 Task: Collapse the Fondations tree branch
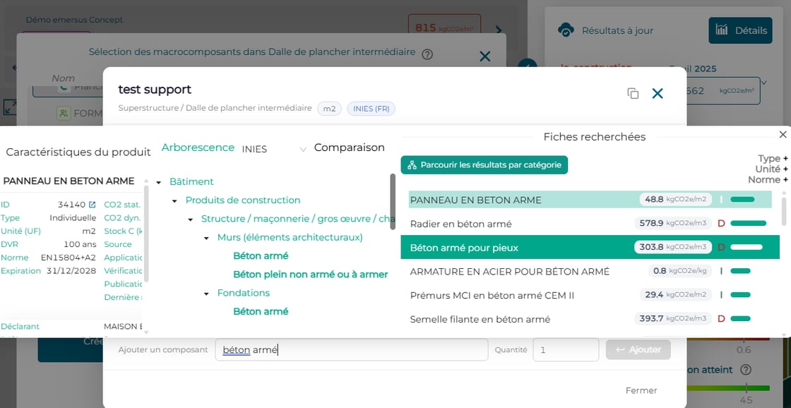(206, 294)
